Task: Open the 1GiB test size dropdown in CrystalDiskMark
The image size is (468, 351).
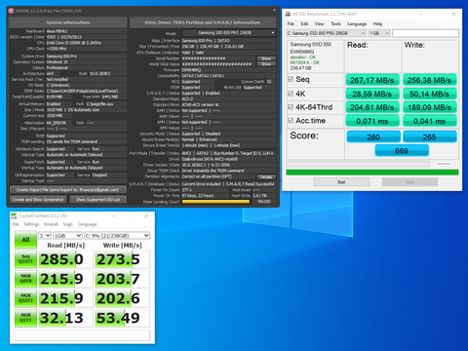Action: [x=67, y=235]
